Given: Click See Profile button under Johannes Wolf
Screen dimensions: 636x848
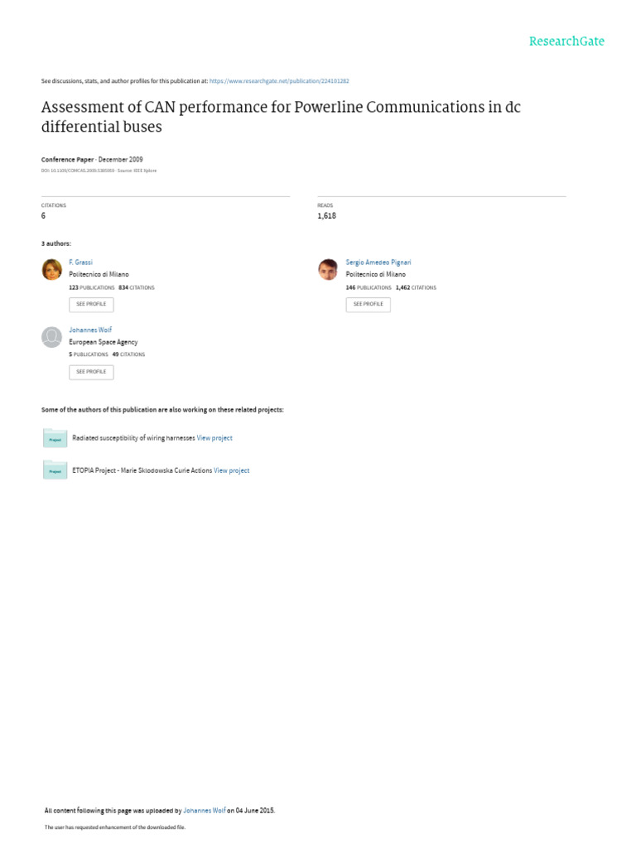Looking at the screenshot, I should [x=91, y=372].
